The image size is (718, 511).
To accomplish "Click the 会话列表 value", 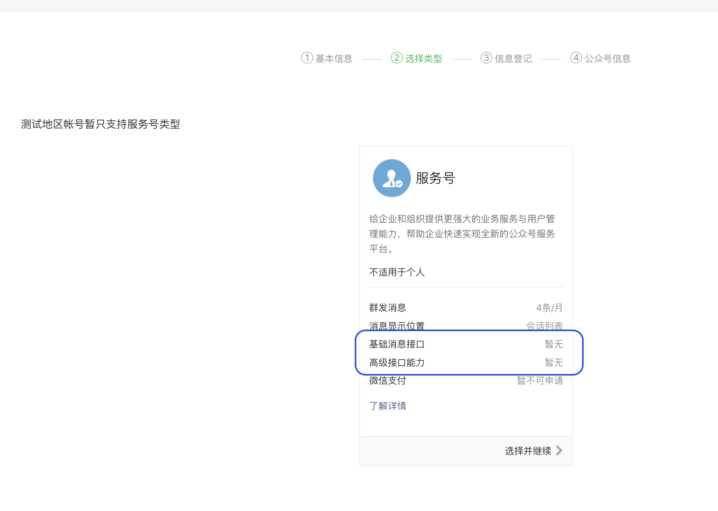I will [544, 326].
